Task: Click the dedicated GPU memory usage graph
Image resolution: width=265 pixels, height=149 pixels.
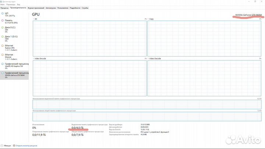Action: [x=146, y=104]
